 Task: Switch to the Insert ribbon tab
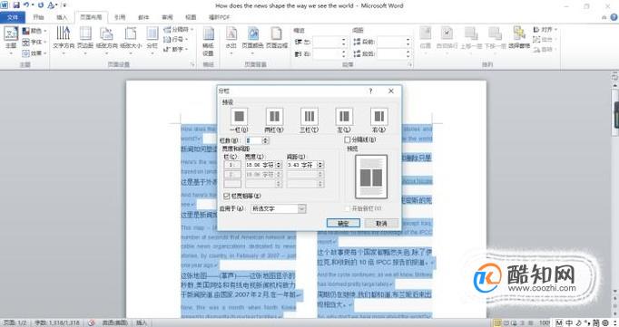pos(62,17)
